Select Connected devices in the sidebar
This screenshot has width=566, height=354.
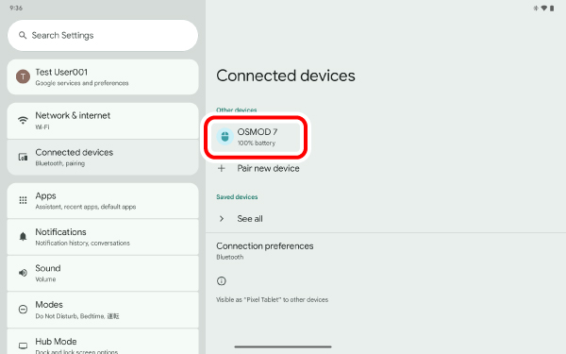point(103,157)
